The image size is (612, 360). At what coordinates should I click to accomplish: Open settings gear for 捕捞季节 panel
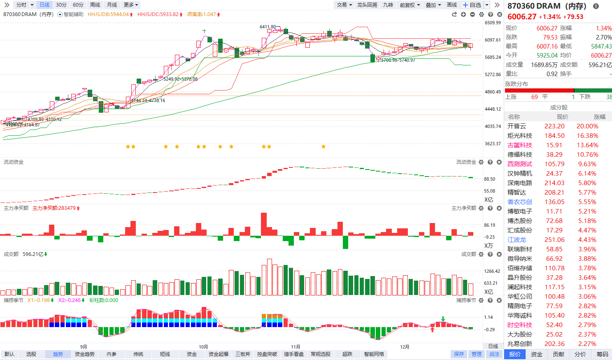pyautogui.click(x=481, y=300)
